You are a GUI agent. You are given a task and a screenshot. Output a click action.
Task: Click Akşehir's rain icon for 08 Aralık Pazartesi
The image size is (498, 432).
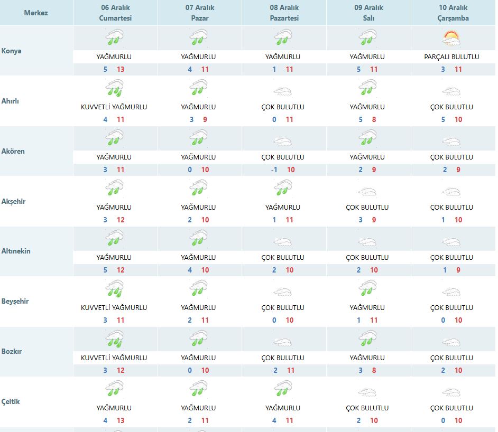click(x=283, y=189)
